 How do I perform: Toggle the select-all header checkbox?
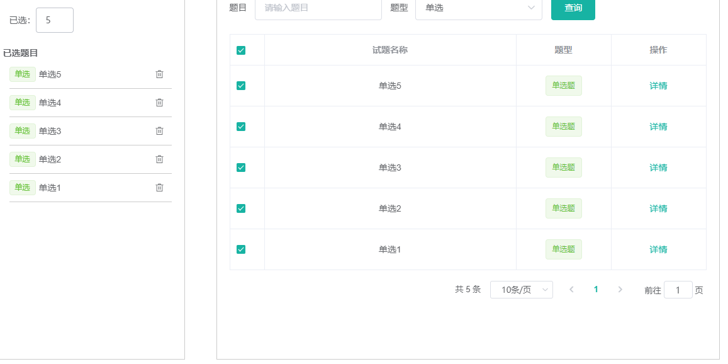pos(241,50)
